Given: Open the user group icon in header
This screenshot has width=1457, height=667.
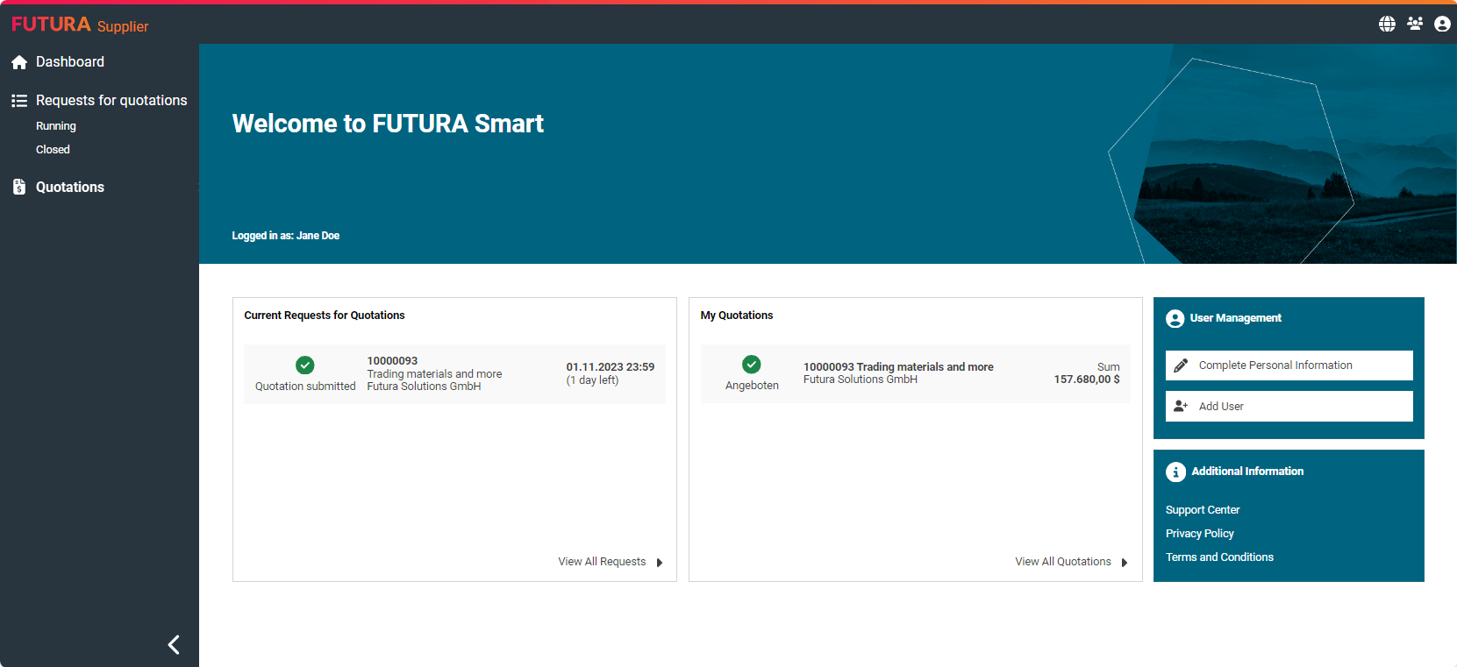Looking at the screenshot, I should [1415, 24].
